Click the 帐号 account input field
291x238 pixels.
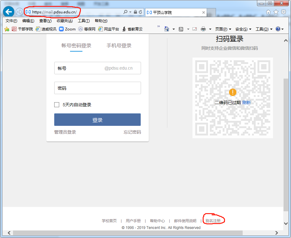pyautogui.click(x=97, y=68)
